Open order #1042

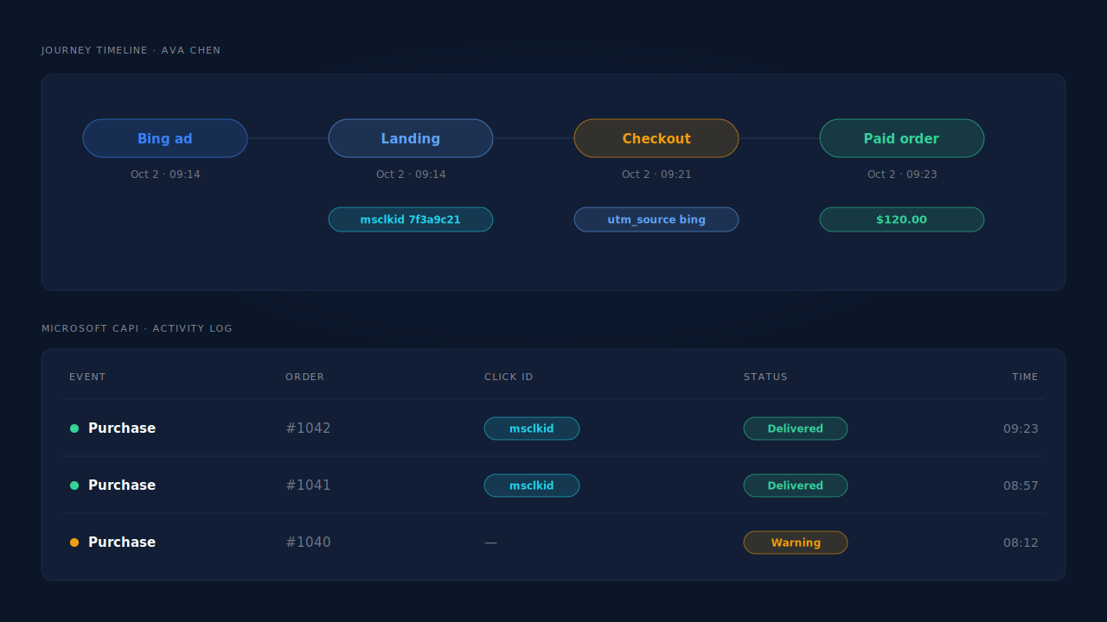pyautogui.click(x=308, y=428)
